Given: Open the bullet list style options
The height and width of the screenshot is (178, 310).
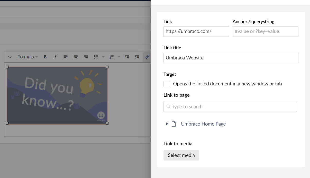Looking at the screenshot, I should [x=103, y=57].
